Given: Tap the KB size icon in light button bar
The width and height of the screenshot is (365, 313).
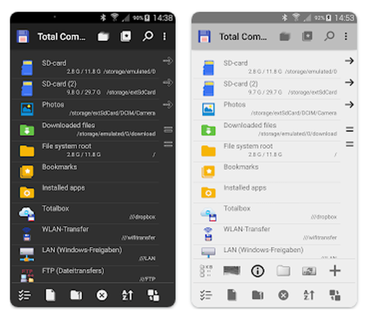Looking at the screenshot, I should [206, 271].
